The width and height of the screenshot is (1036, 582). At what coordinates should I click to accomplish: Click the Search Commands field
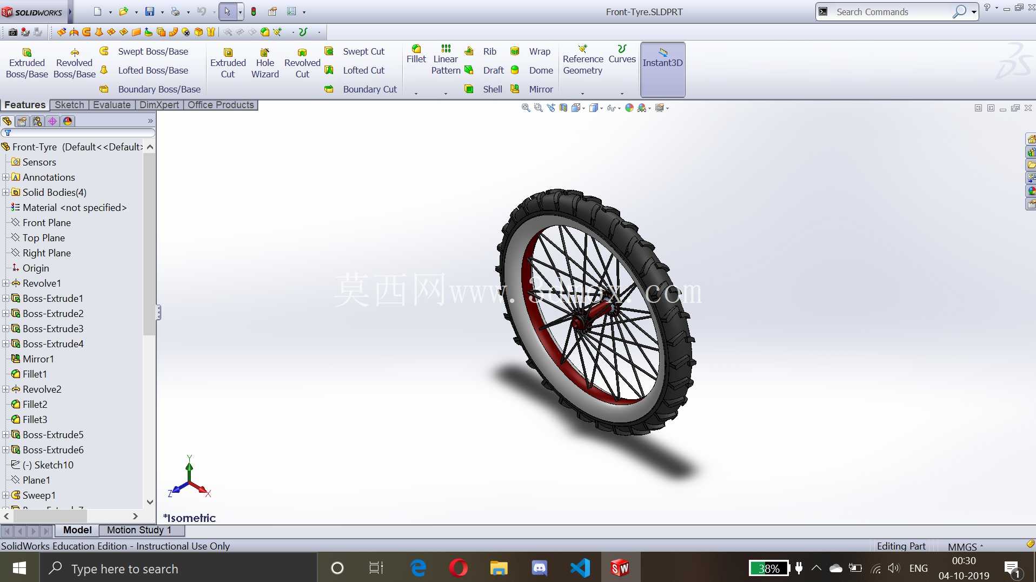pos(892,12)
